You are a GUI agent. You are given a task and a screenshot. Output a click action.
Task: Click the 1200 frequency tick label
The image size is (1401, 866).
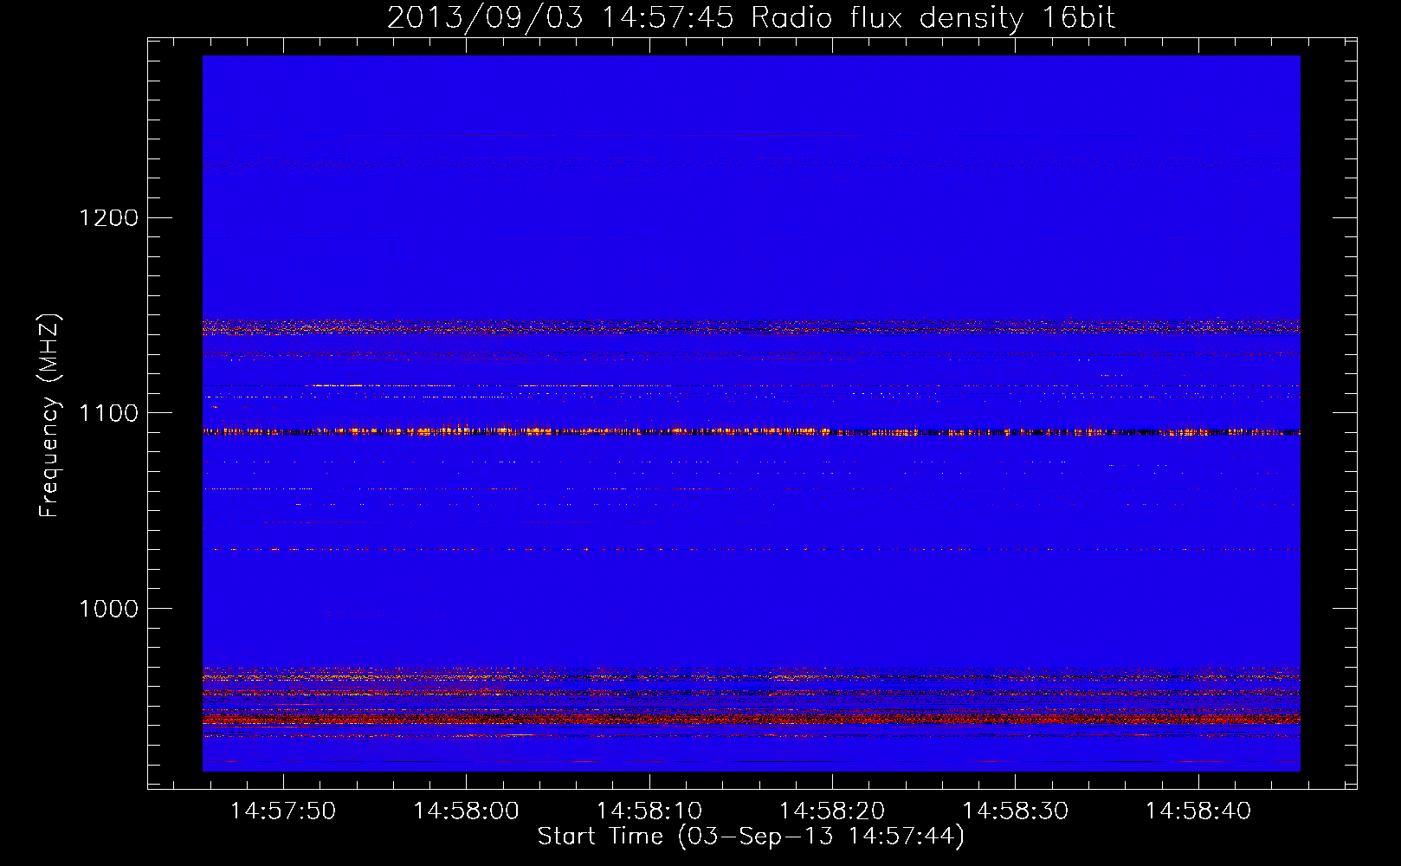coord(109,217)
